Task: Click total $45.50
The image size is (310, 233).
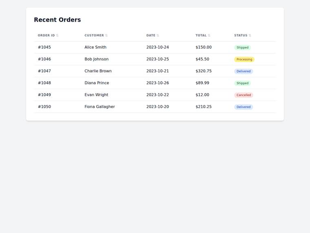Action: (202, 59)
